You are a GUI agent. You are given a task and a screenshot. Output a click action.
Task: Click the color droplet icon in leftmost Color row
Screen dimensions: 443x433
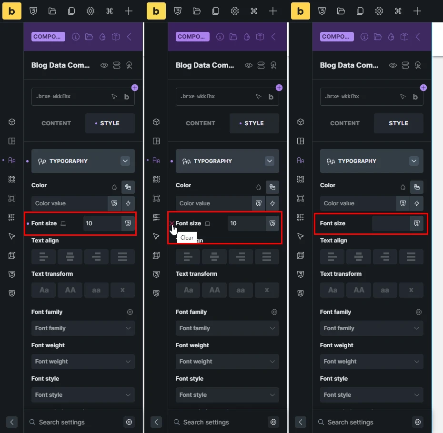pyautogui.click(x=114, y=187)
